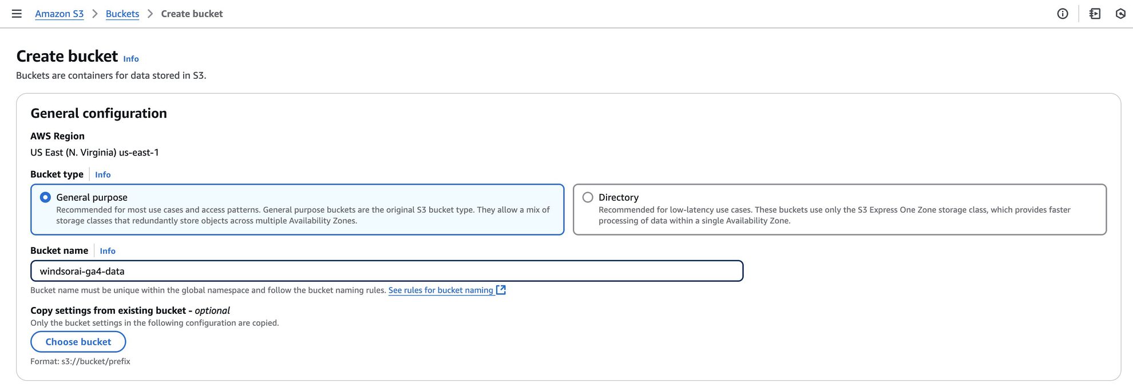Image resolution: width=1133 pixels, height=387 pixels.
Task: Open the info panel circle icon
Action: 1063,14
